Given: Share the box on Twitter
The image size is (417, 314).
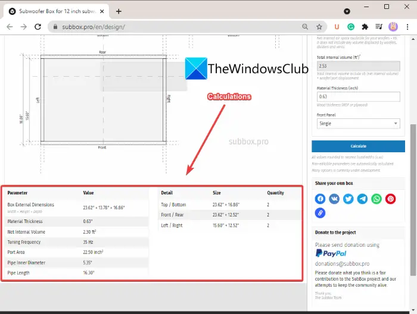Looking at the screenshot, I should [348, 199].
